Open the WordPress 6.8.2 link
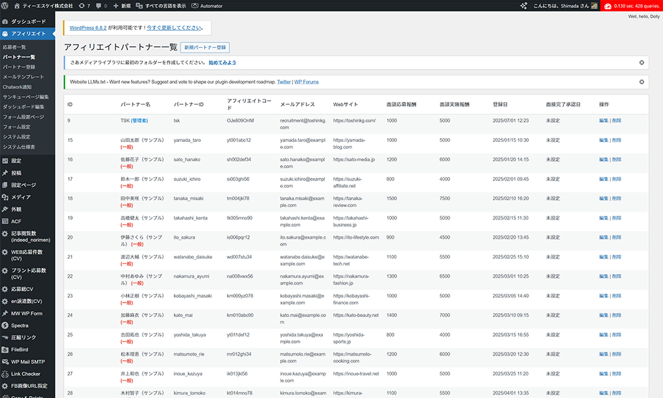Viewport: 663px width, 398px height. pos(88,28)
